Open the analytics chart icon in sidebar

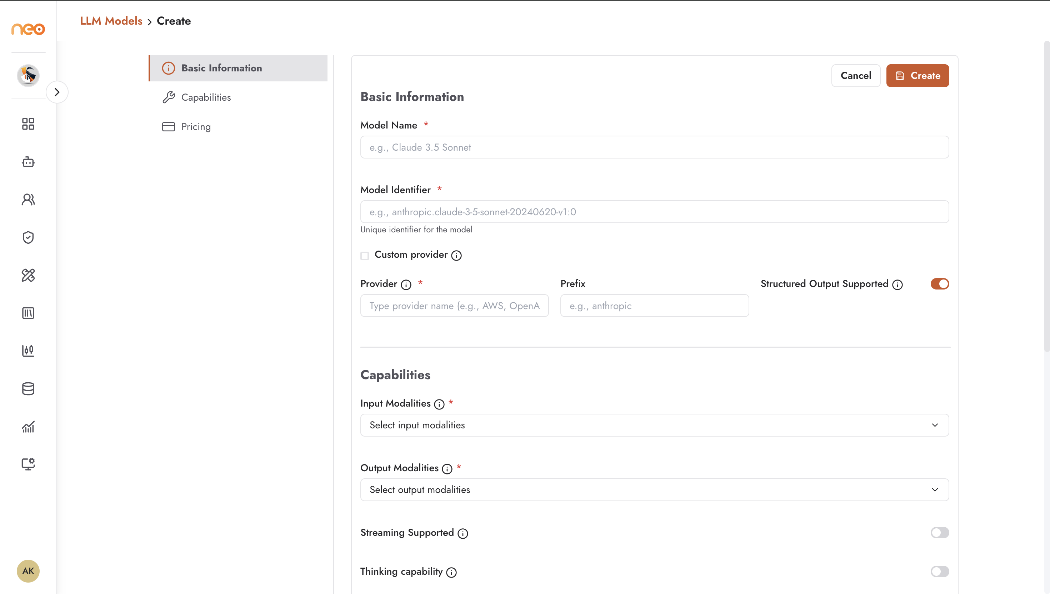click(x=28, y=426)
